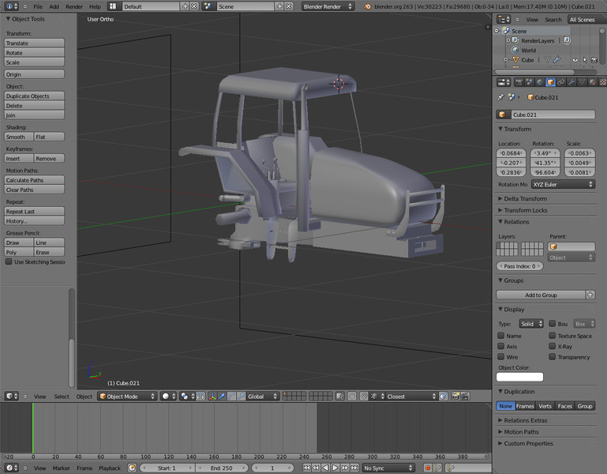The height and width of the screenshot is (474, 607).
Task: Enable the Name display checkbox
Action: pos(501,336)
